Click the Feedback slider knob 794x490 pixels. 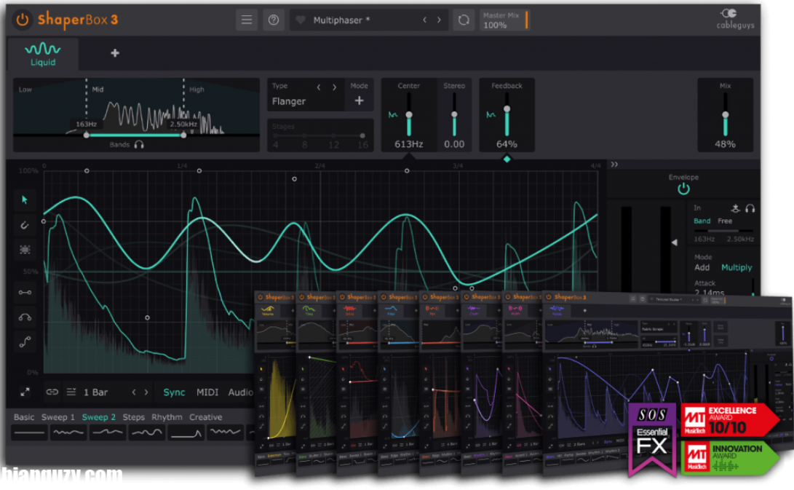pos(507,109)
